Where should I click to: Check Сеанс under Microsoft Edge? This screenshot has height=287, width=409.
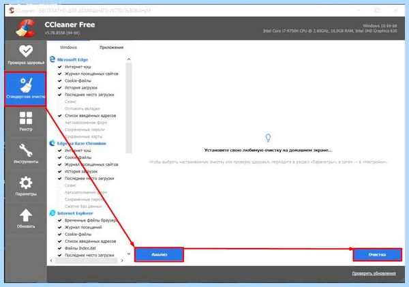click(60, 102)
